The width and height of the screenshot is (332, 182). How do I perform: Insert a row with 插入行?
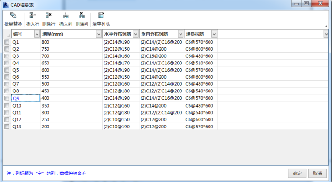33,19
